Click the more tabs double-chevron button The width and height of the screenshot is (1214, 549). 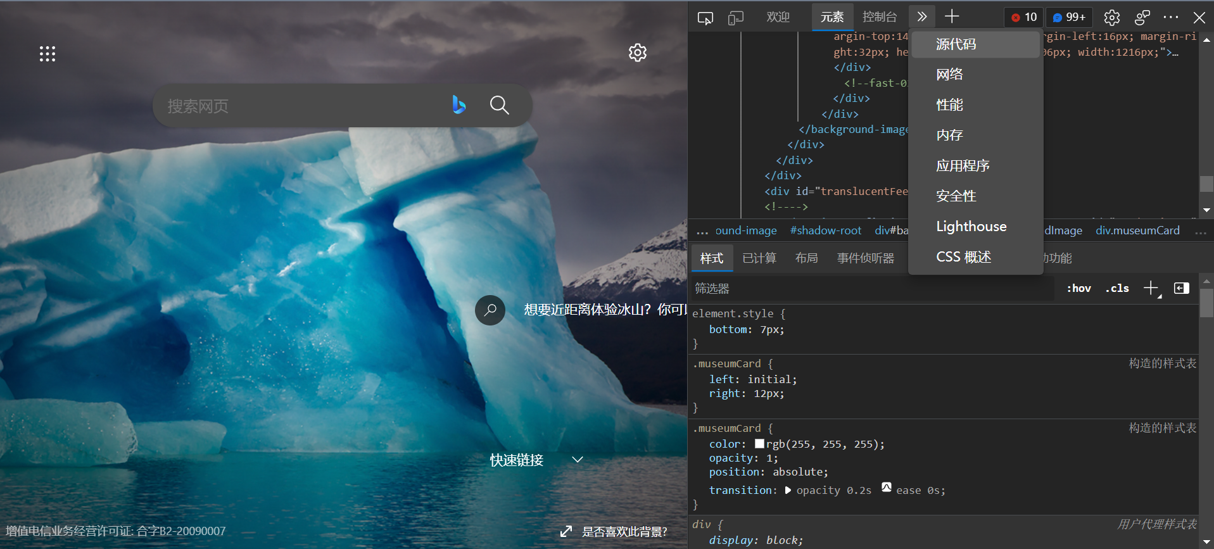922,17
